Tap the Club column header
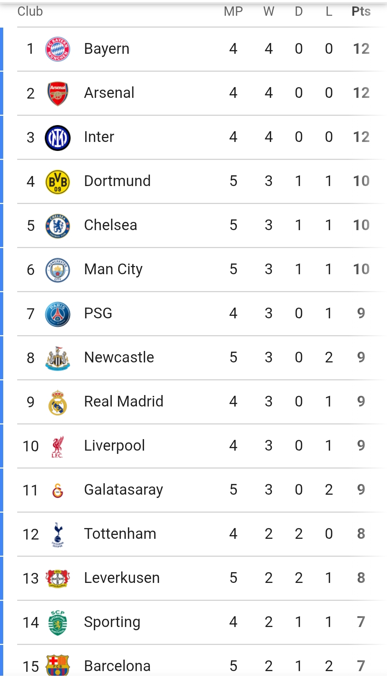This screenshot has height=679, width=387. [x=30, y=11]
